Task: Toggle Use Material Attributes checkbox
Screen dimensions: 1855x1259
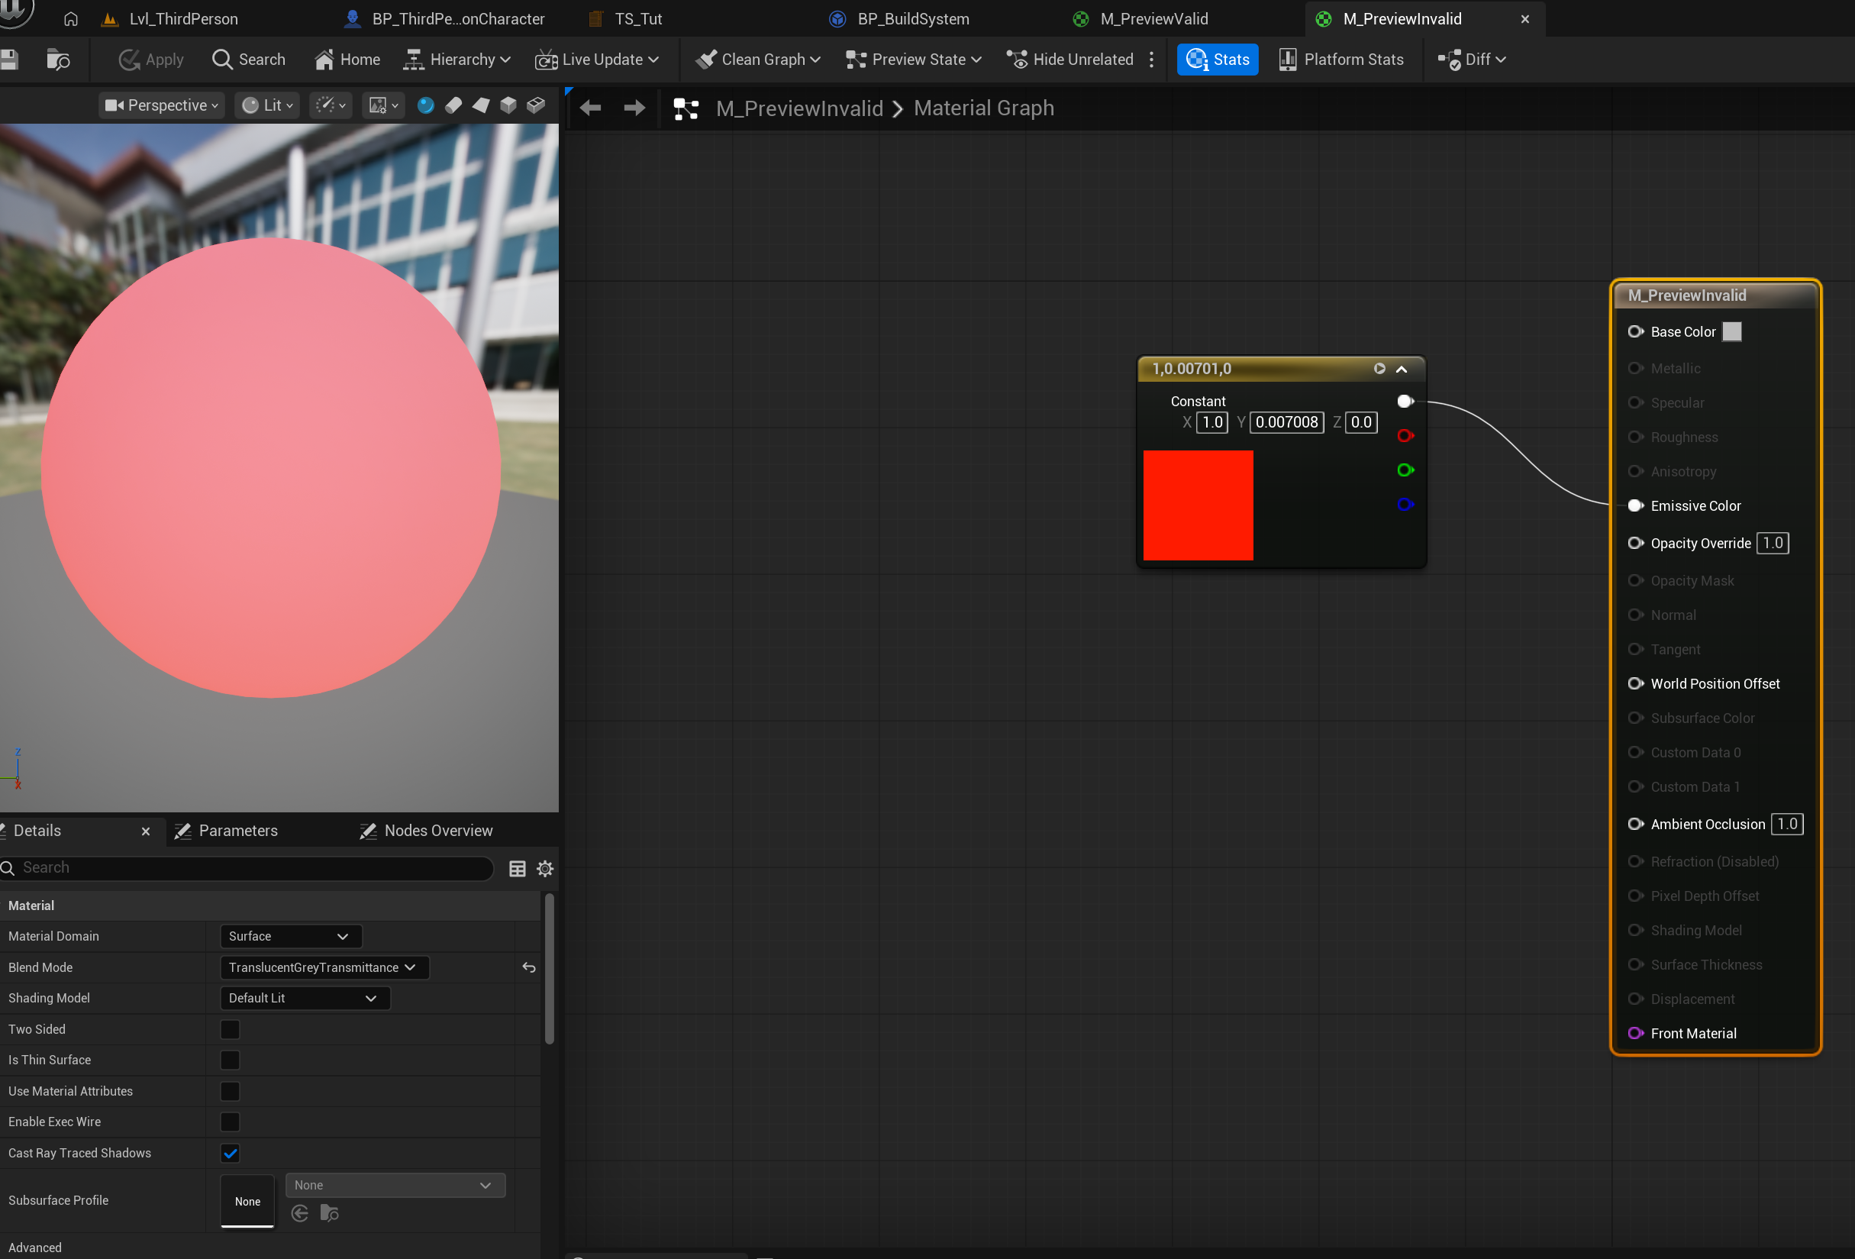Action: pos(230,1091)
